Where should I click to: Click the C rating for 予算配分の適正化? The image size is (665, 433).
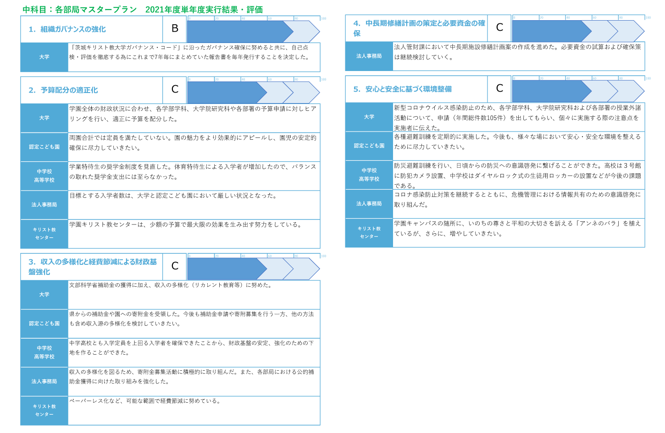175,89
